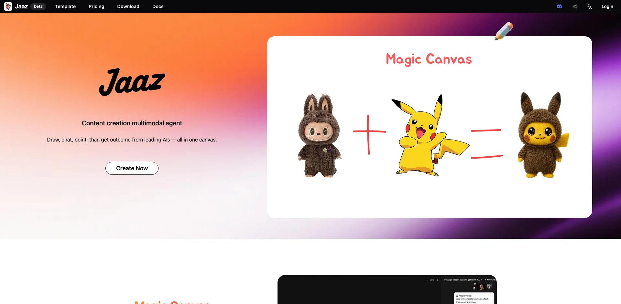
Task: Click the zoom out minus icon in preview
Action: pyautogui.click(x=427, y=280)
